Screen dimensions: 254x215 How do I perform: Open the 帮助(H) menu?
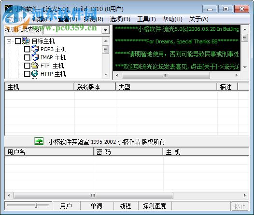coord(172,19)
